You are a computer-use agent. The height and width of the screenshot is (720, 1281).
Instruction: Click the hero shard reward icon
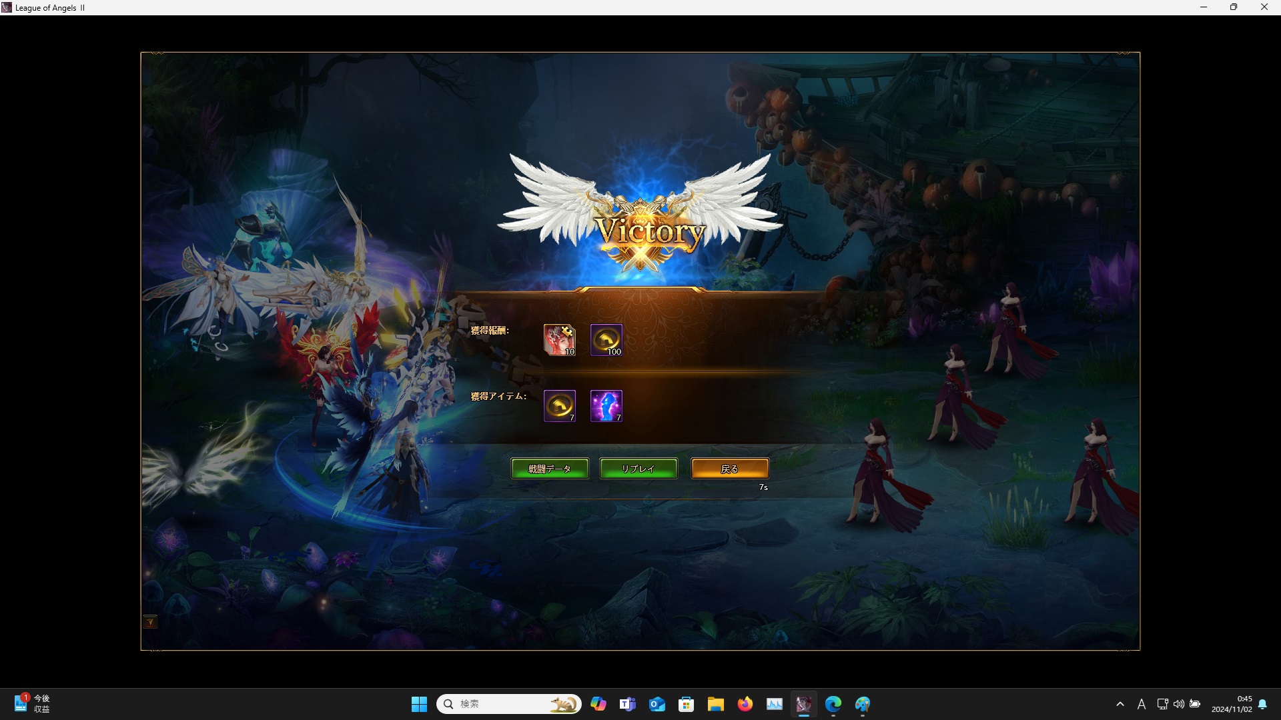559,340
